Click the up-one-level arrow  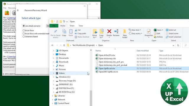(x=64, y=45)
